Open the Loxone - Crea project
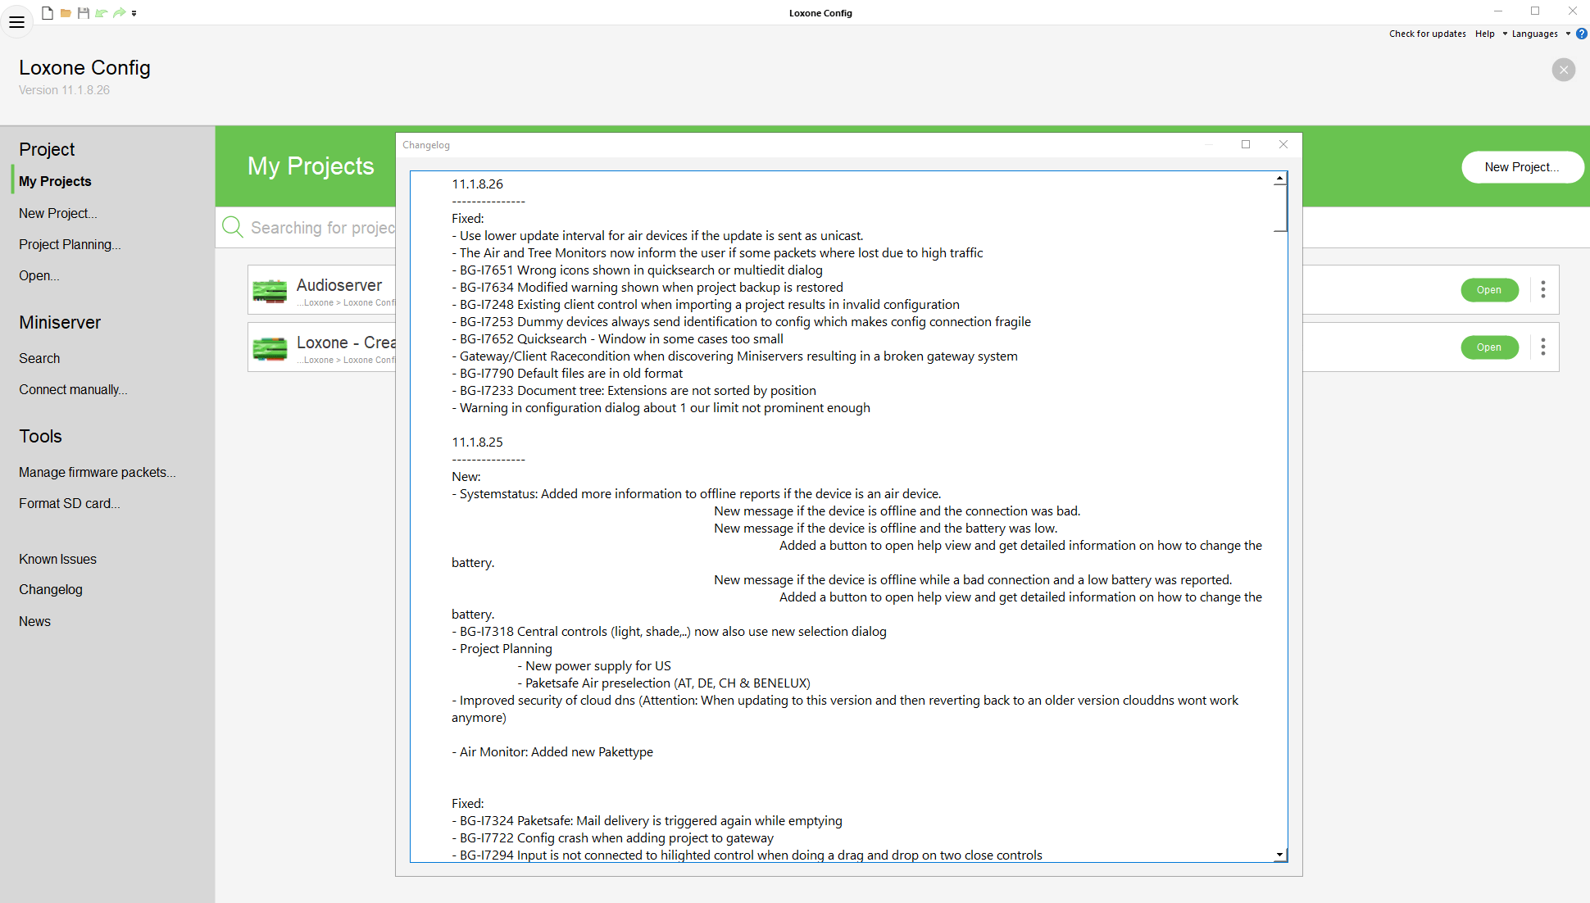Screen dimensions: 1590x903 1489,347
